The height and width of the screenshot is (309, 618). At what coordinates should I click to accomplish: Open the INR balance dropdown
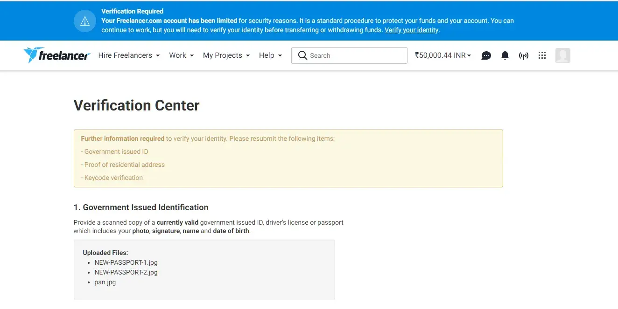[443, 55]
